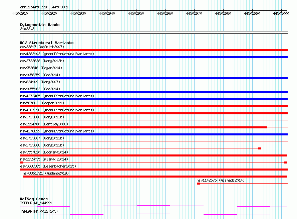Image resolution: width=297 pixels, height=219 pixels.
Task: Click esv2723666 (Wong2012b) label
Action: tap(42, 117)
